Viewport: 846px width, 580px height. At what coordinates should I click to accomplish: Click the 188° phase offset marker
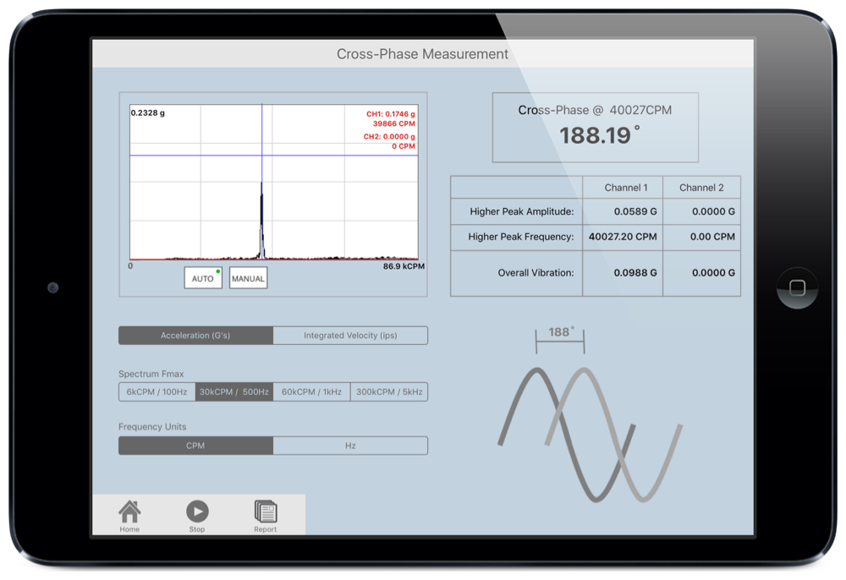pos(559,334)
